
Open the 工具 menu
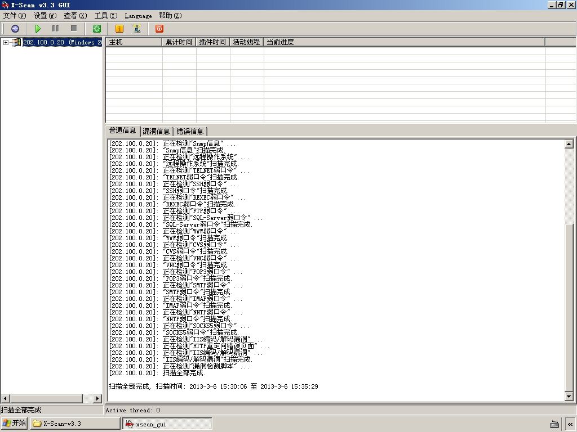click(106, 16)
